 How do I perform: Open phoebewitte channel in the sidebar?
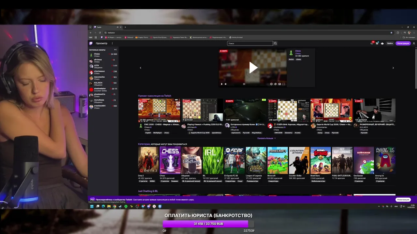103,95
